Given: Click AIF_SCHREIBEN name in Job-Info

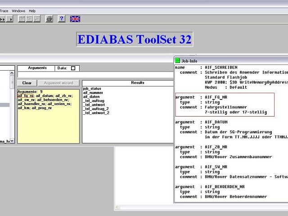Looking at the screenshot, I should coord(221,67).
